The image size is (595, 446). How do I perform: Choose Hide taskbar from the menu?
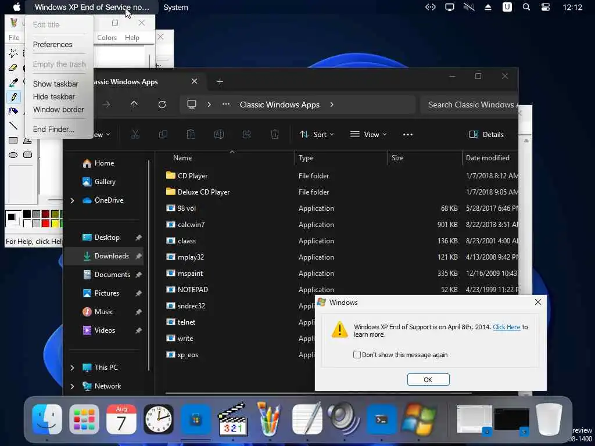click(x=54, y=97)
